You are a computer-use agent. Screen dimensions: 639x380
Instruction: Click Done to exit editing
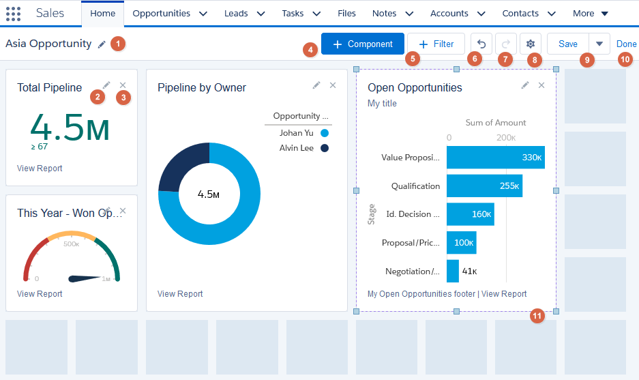(626, 44)
